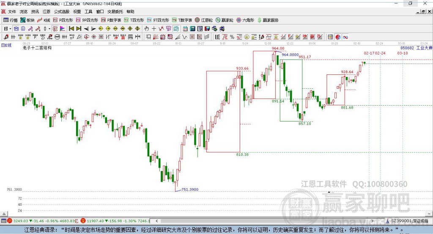Click the 857.10 price label

pos(304,124)
